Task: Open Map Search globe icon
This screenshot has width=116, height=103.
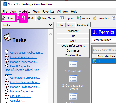Action: [x=39, y=18]
